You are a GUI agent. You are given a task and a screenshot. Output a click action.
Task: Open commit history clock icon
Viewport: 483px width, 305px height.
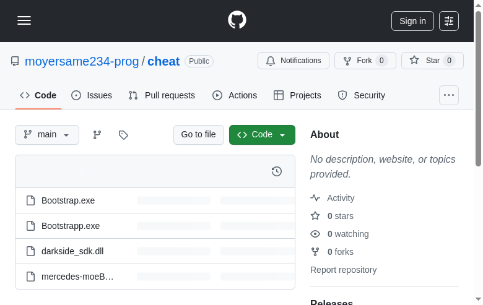277,171
